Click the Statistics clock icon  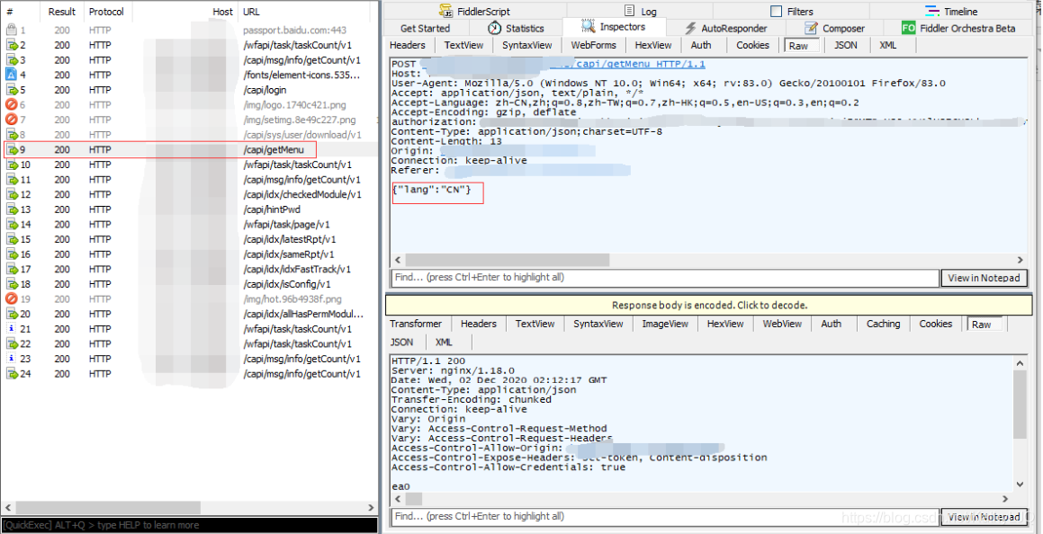pos(494,28)
